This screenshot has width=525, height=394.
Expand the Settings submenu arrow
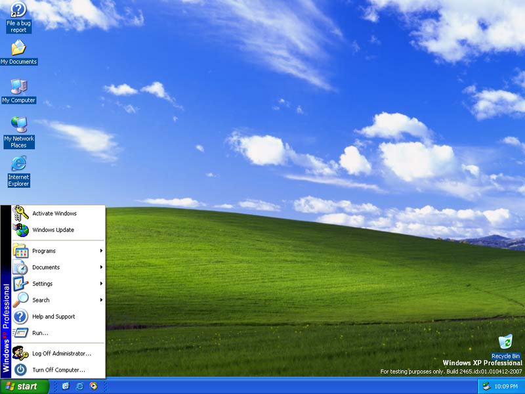(x=101, y=284)
